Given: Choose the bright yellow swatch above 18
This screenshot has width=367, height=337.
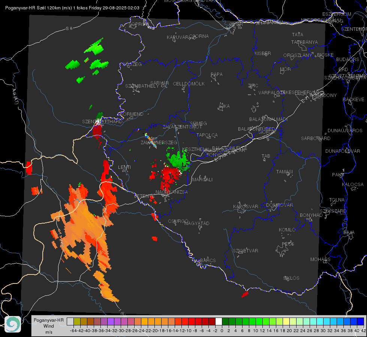Looking at the screenshot, I should pos(286,321).
